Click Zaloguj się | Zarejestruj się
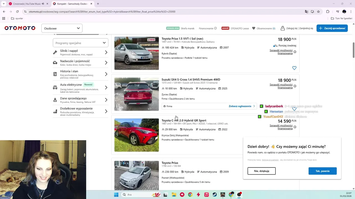Screen dimensions: 355x199 click(300, 28)
